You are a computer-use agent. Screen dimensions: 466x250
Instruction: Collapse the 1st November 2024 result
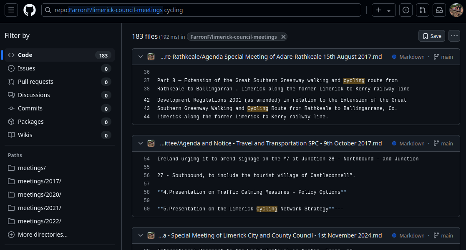tap(141, 235)
